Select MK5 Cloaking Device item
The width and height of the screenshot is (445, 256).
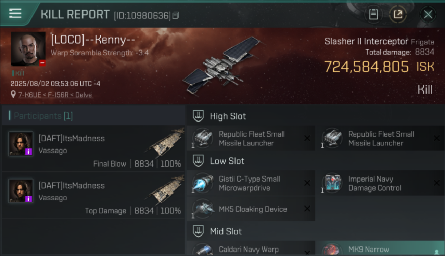(251, 209)
